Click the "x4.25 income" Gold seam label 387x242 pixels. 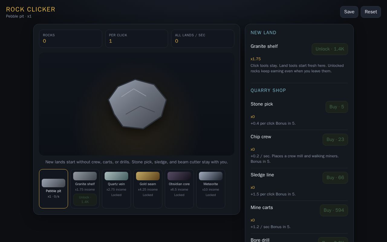point(148,190)
